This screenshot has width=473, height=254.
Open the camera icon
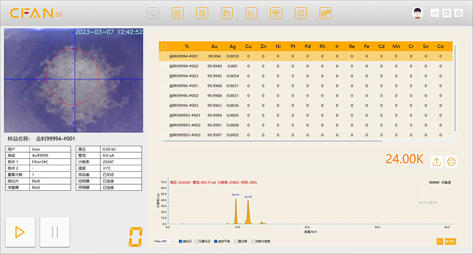(301, 13)
